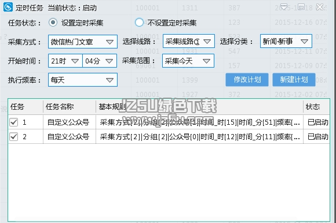This screenshot has width=336, height=223.
Task: Click the 任务名称 column header
Action: (x=70, y=106)
